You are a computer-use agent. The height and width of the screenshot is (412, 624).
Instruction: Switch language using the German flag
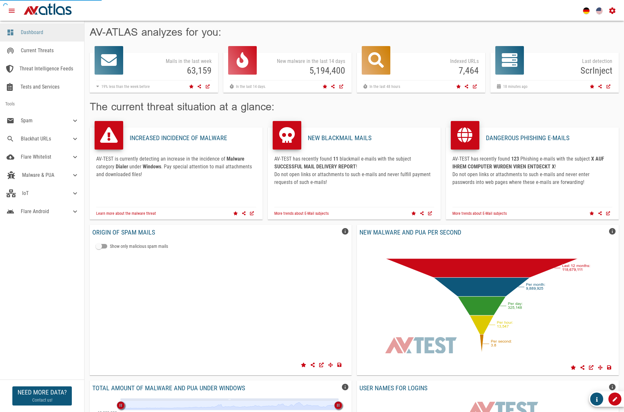(x=586, y=11)
